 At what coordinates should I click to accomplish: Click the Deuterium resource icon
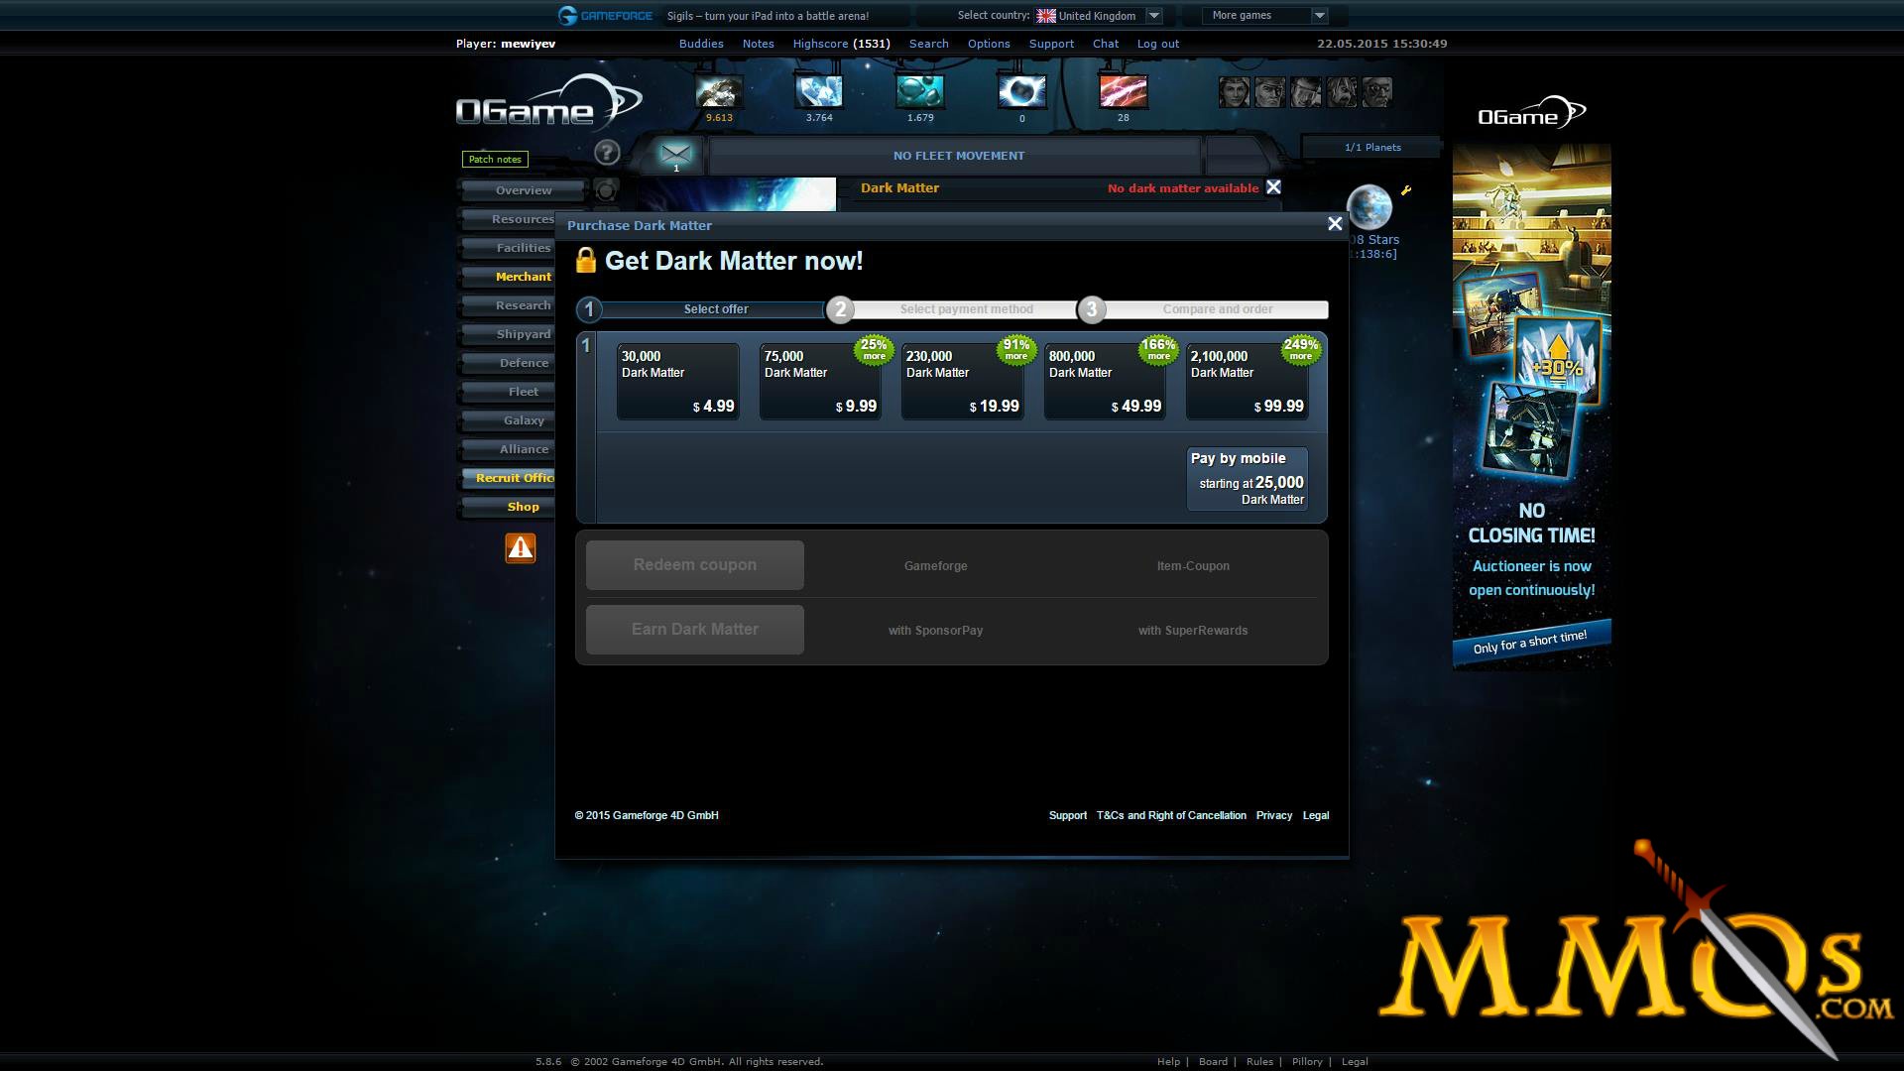(x=920, y=91)
